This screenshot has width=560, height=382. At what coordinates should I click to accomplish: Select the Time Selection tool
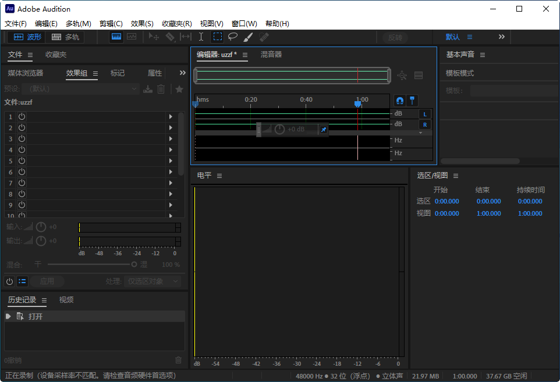point(201,37)
